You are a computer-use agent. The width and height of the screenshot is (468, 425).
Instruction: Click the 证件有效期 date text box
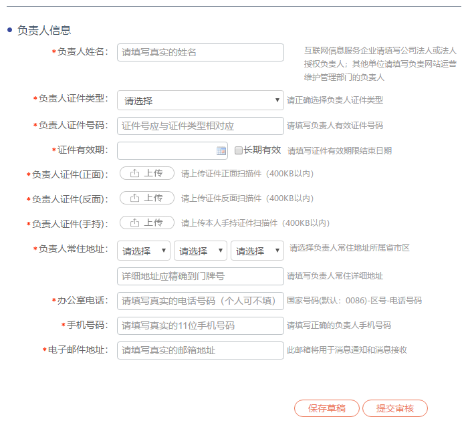[167, 150]
